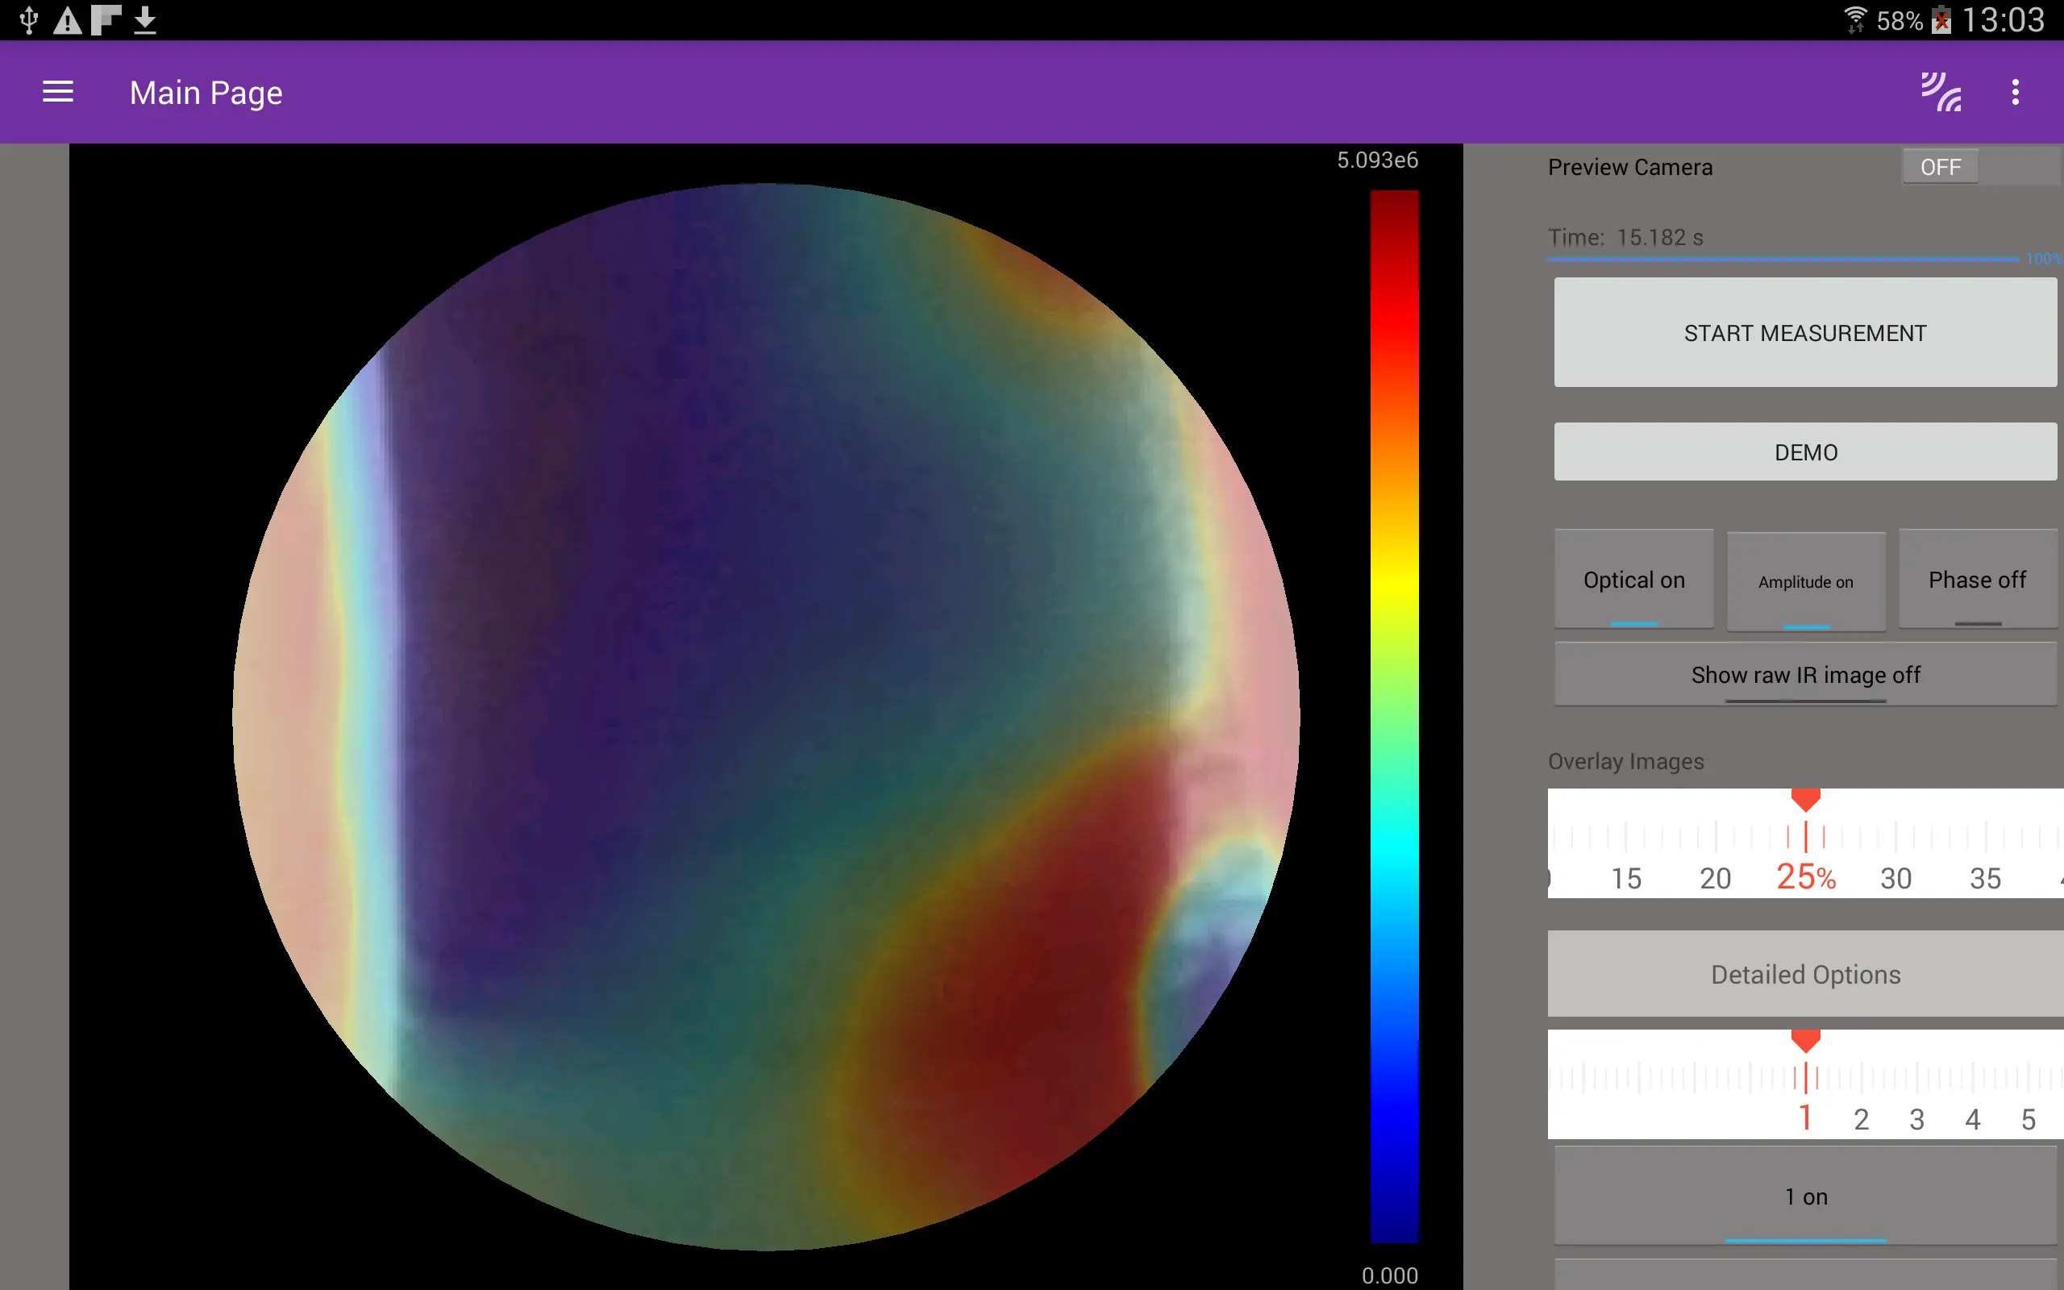Set overlay slider to 15
Image resolution: width=2064 pixels, height=1290 pixels.
1625,878
